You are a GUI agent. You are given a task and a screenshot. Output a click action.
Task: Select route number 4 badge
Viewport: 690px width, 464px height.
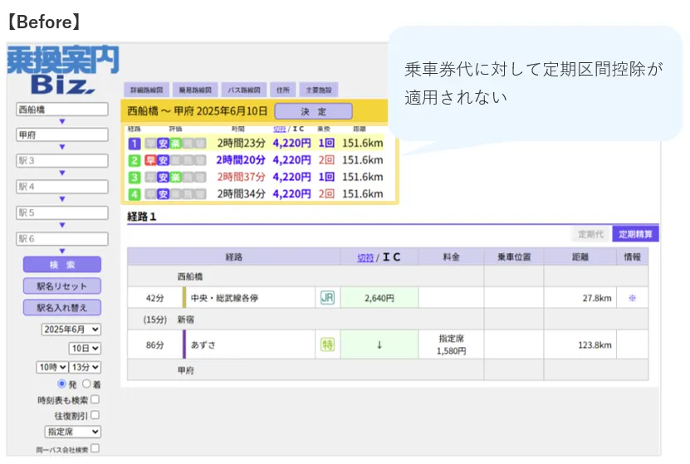(x=134, y=193)
